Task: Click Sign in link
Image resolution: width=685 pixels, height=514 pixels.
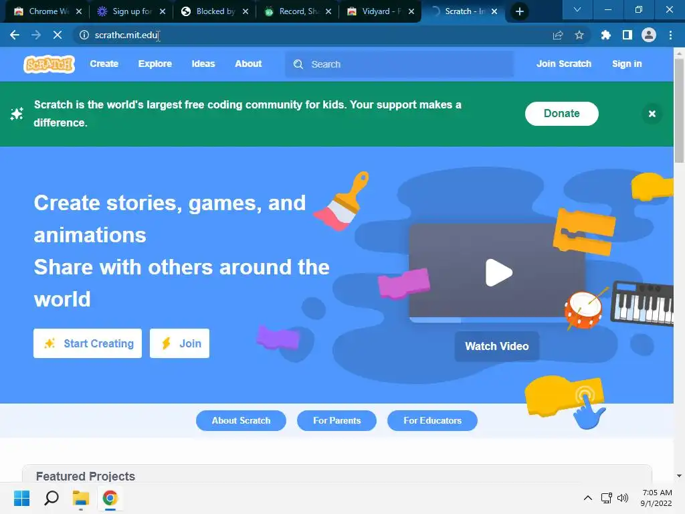Action: coord(626,64)
